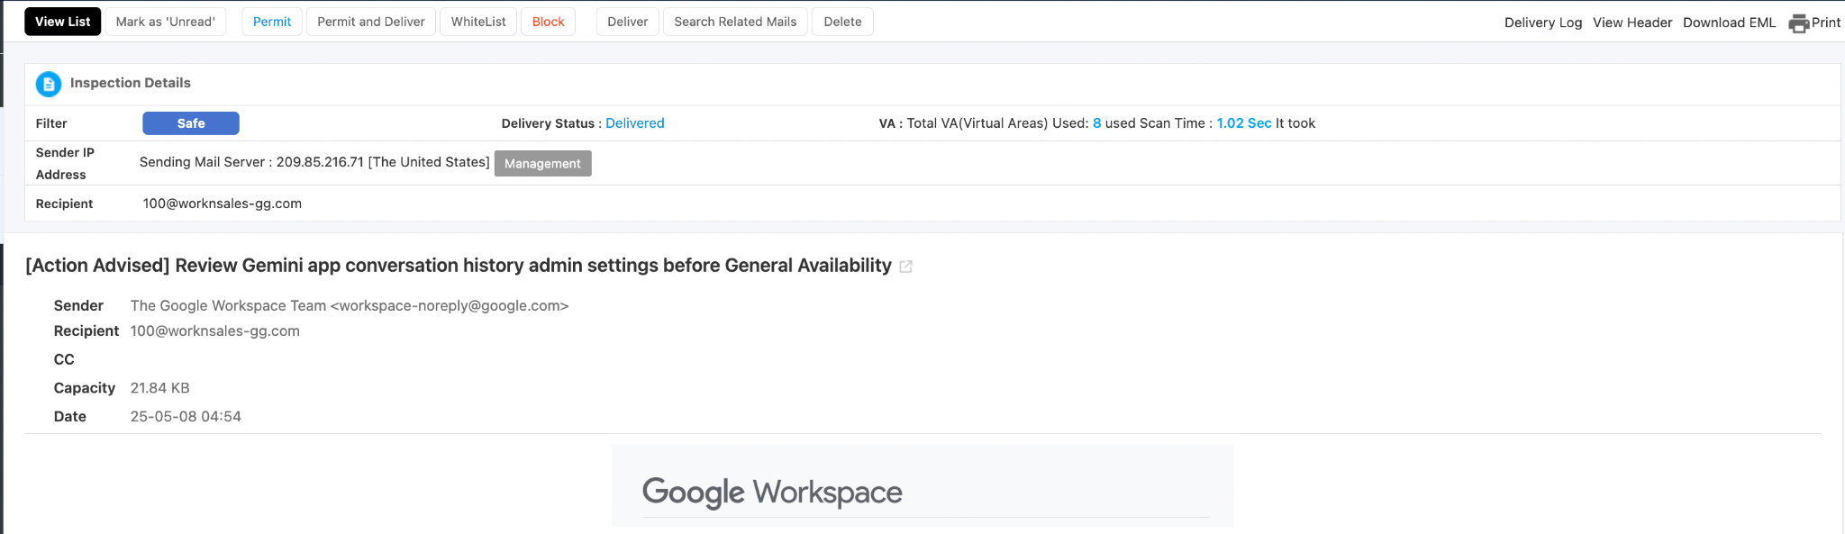This screenshot has width=1845, height=534.
Task: Open Management for sender IP
Action: [543, 163]
